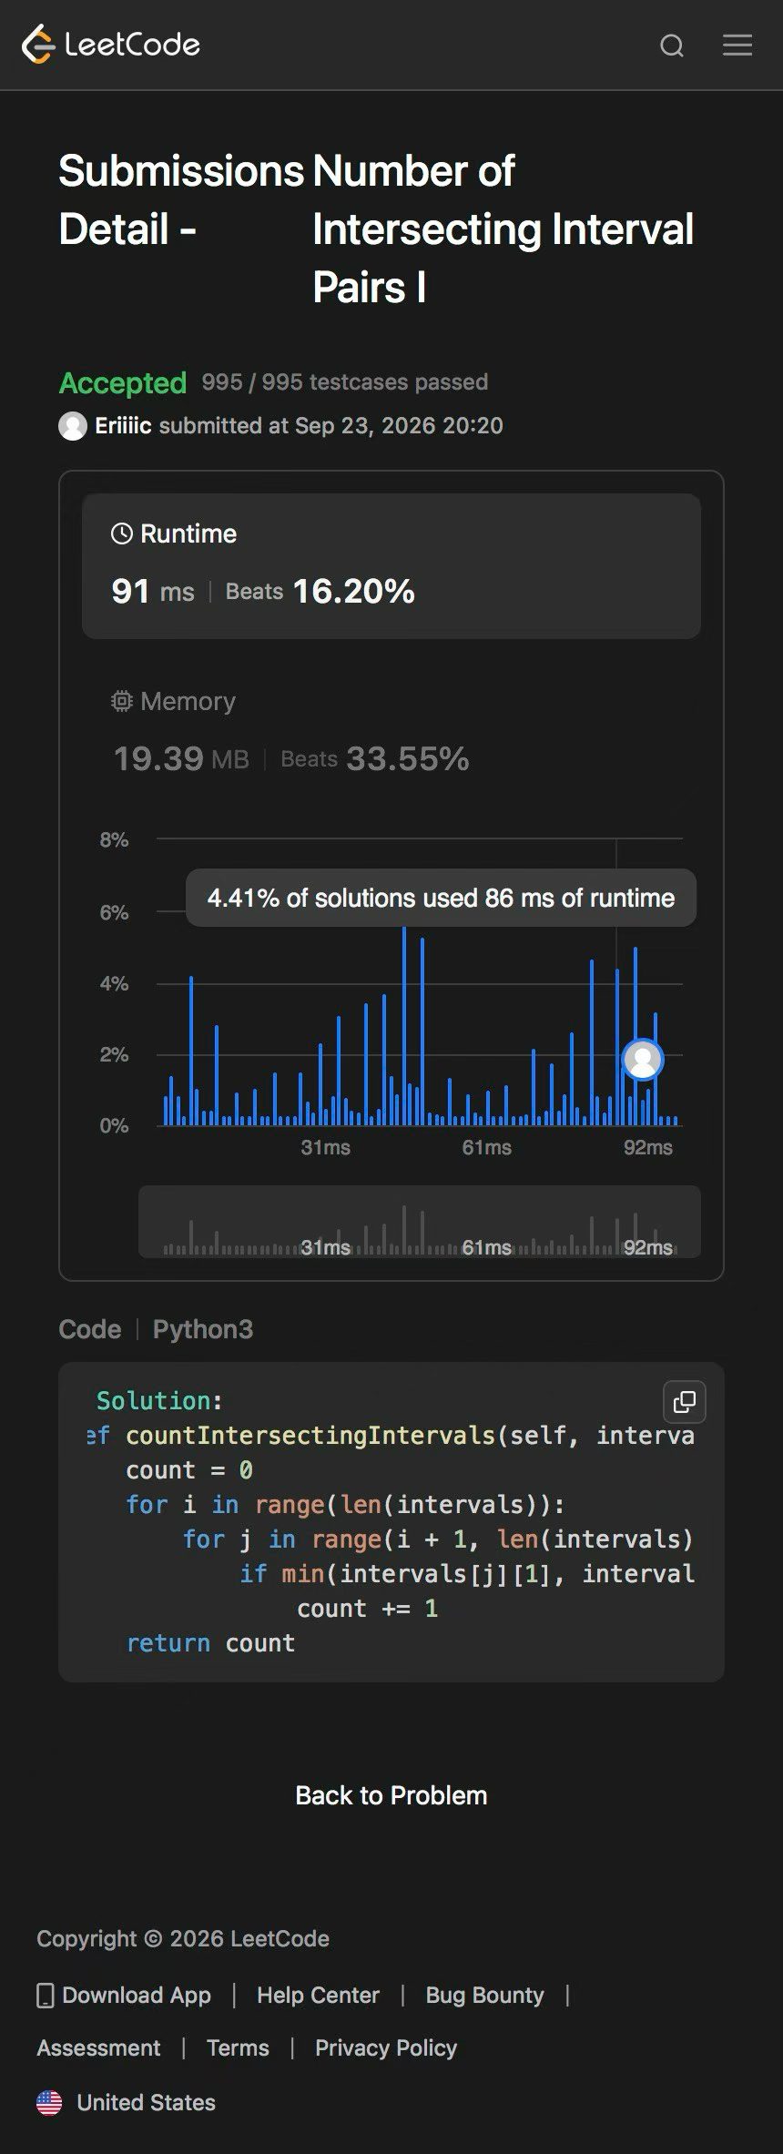The image size is (783, 2154).
Task: Click the 4.41% of solutions tooltip
Action: (x=441, y=898)
